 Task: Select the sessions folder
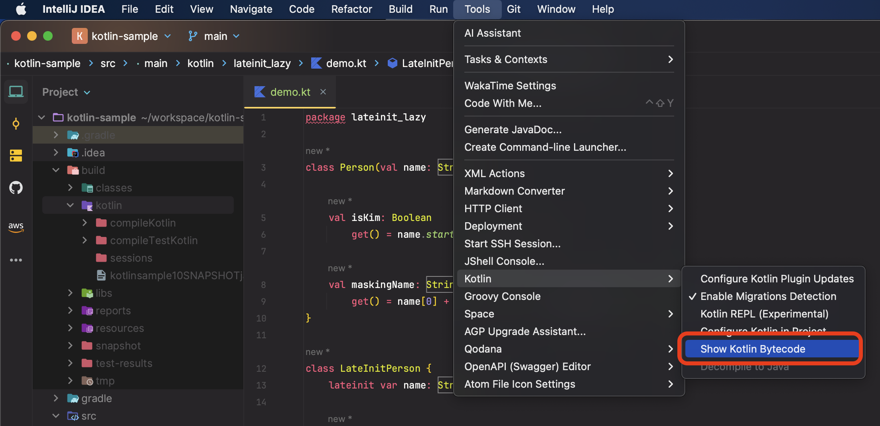coord(138,258)
